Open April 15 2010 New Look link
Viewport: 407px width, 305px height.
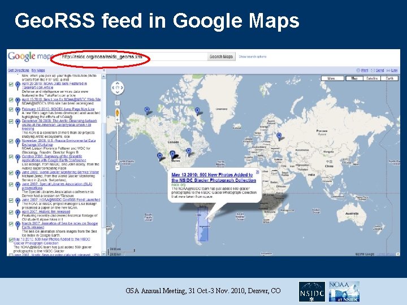[x=61, y=99]
